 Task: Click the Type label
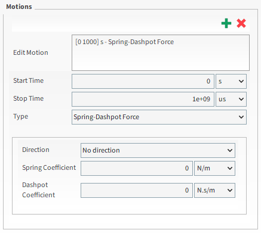[x=21, y=117]
